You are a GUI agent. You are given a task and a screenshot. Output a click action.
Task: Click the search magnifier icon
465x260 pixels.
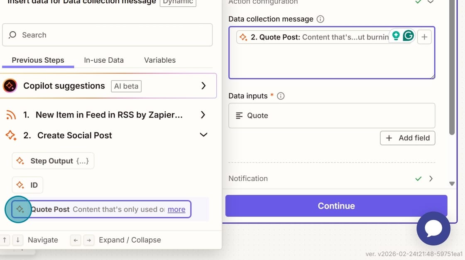(x=12, y=35)
